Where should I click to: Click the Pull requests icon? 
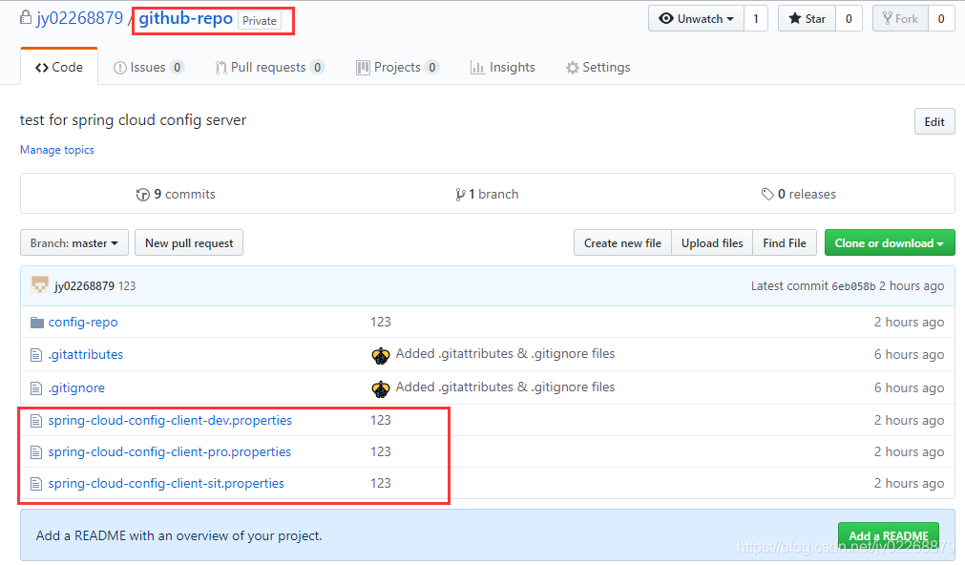click(220, 68)
